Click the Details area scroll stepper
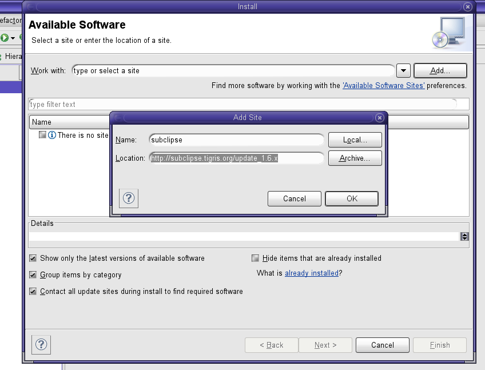 click(x=464, y=236)
